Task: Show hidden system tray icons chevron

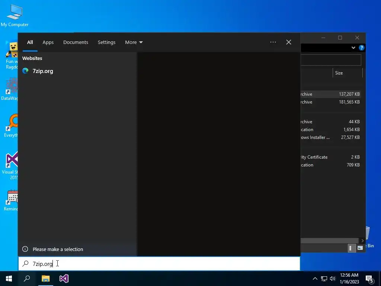Action: pyautogui.click(x=315, y=279)
